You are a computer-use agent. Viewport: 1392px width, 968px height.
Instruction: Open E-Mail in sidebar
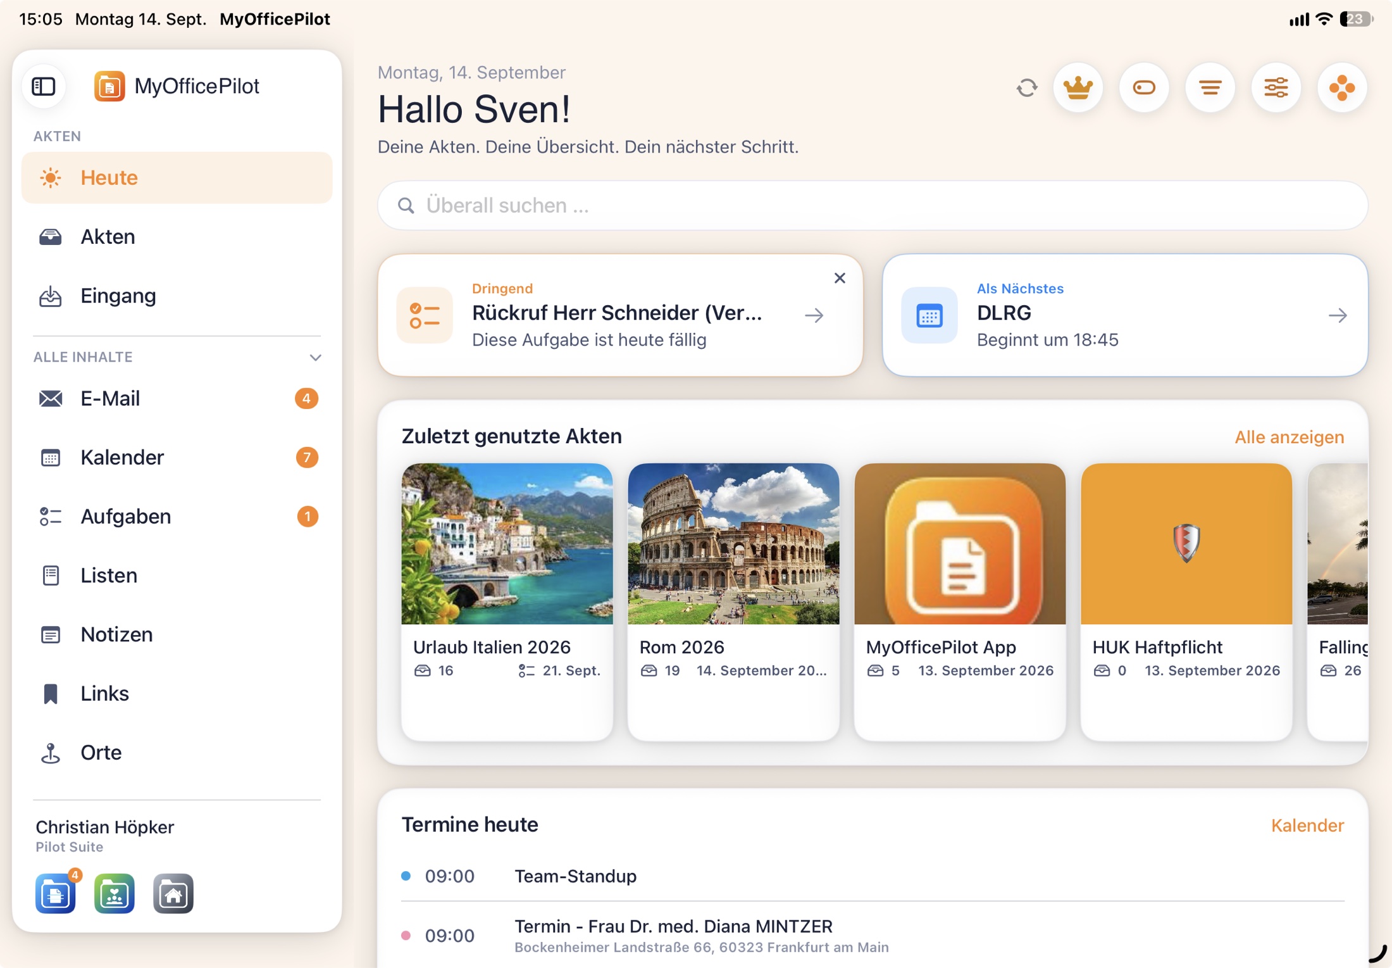[177, 398]
